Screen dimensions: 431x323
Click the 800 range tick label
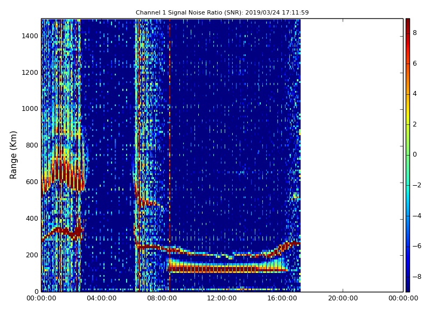pos(32,145)
